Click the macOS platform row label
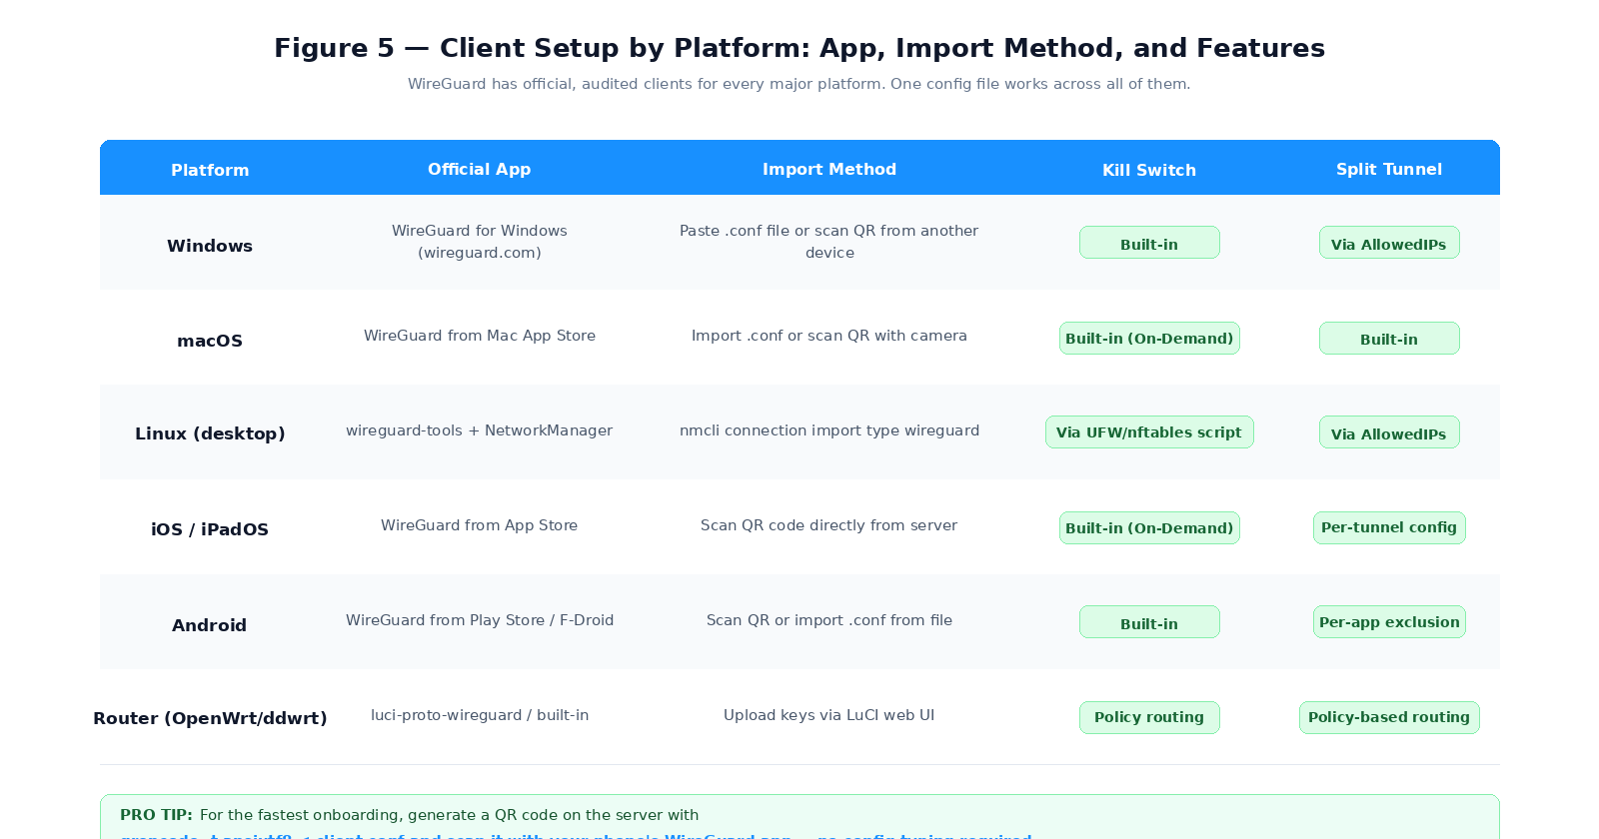 [x=210, y=341]
